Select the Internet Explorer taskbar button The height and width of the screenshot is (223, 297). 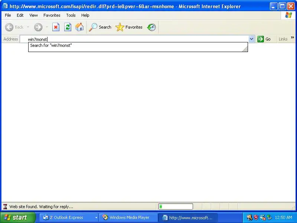188,218
